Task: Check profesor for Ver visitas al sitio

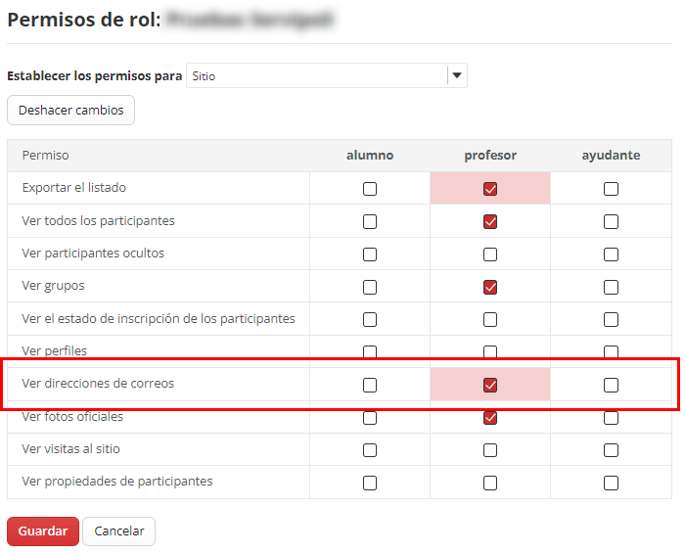Action: click(490, 450)
